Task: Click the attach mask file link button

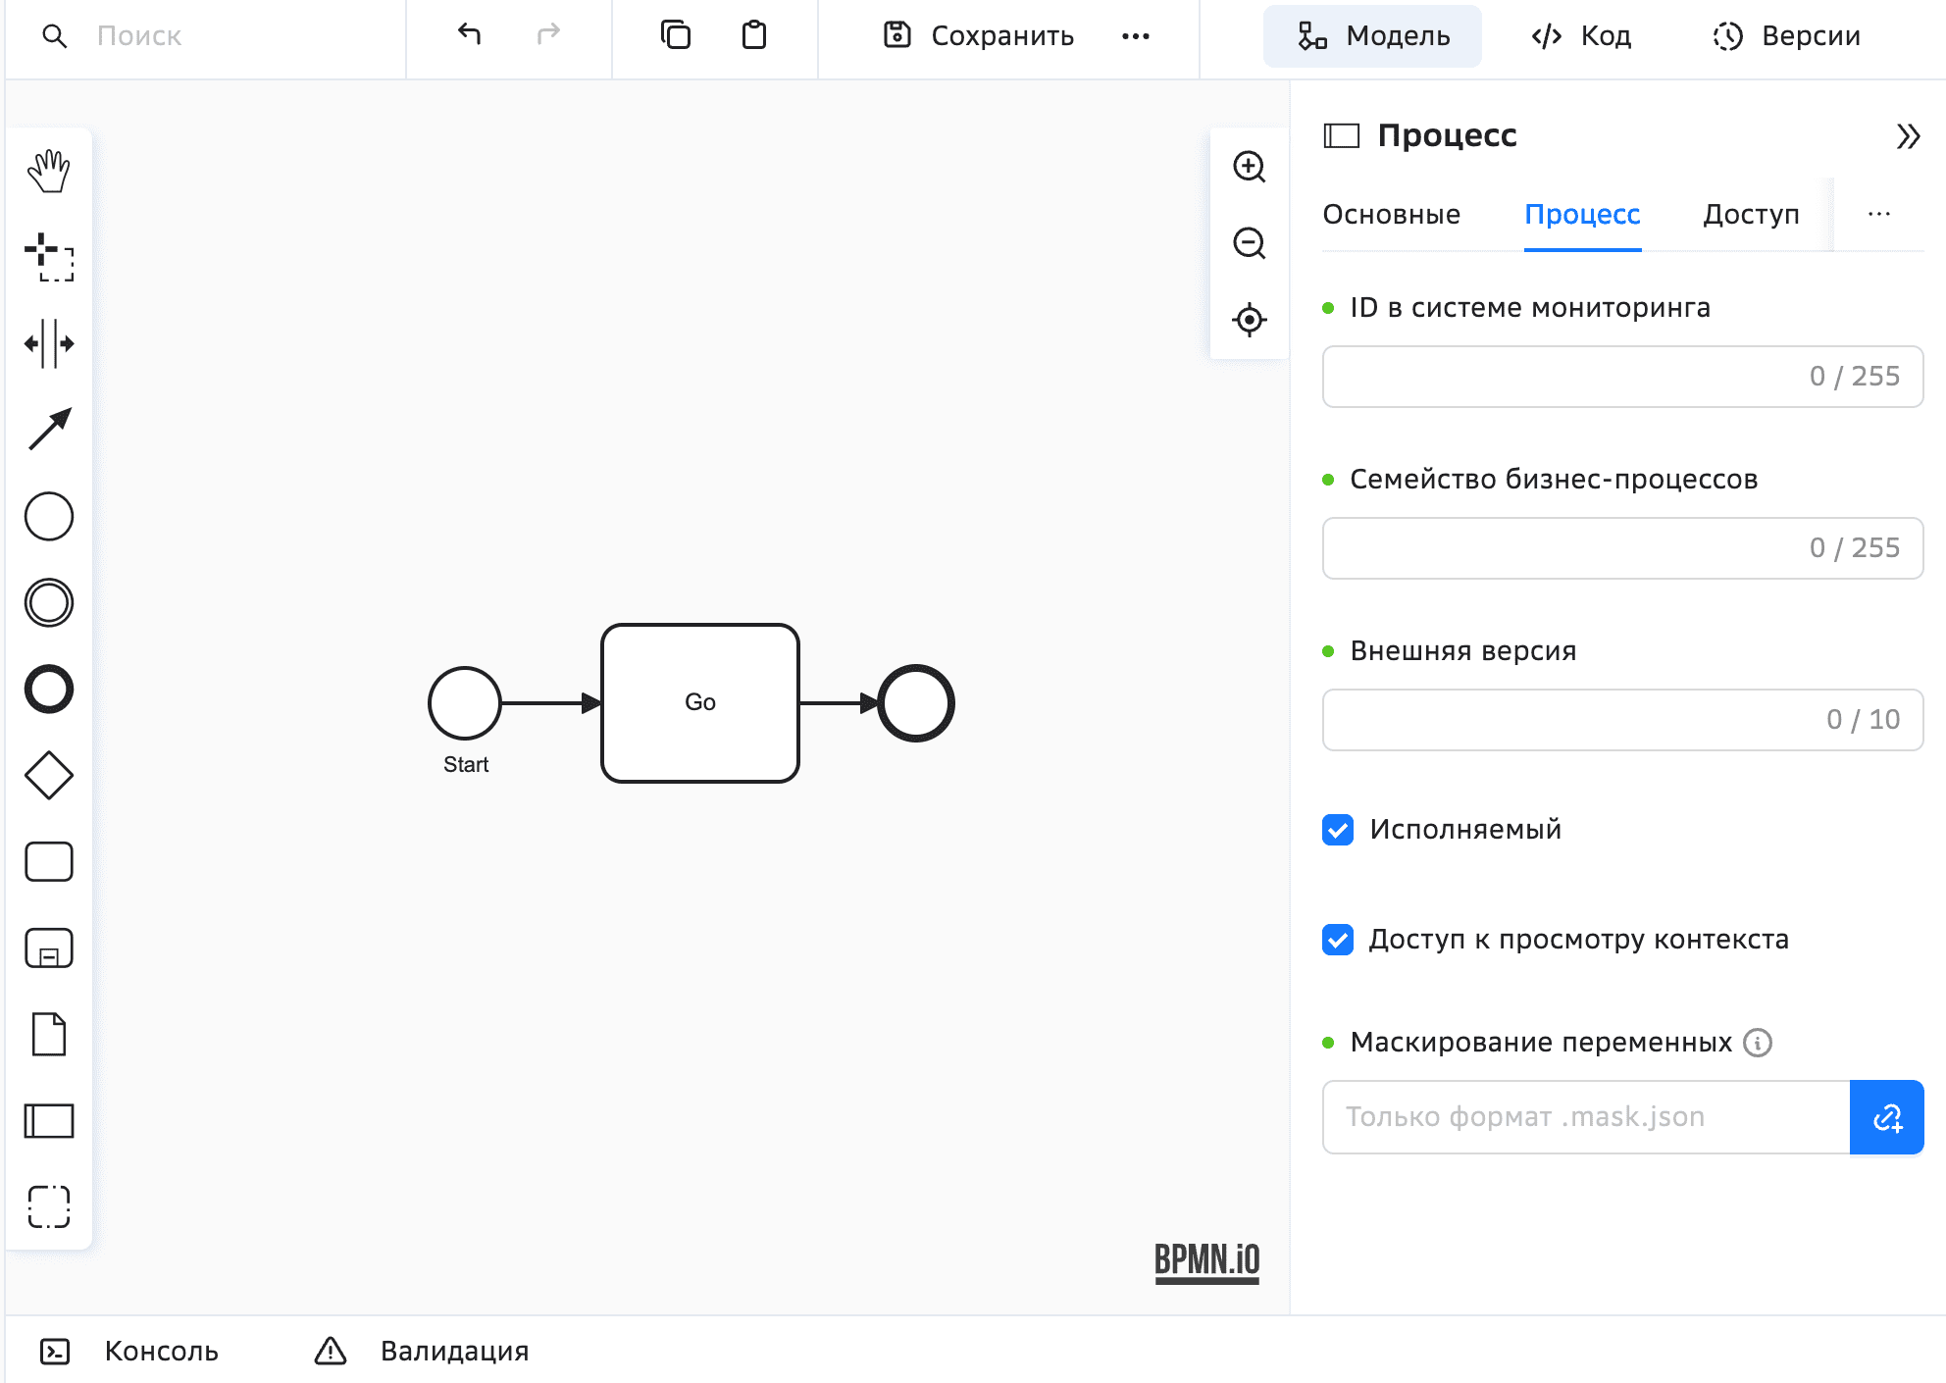Action: tap(1886, 1117)
